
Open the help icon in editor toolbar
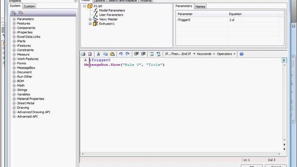click(x=241, y=54)
